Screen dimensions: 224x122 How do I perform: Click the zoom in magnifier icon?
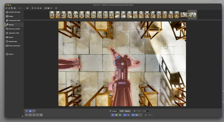32,8
